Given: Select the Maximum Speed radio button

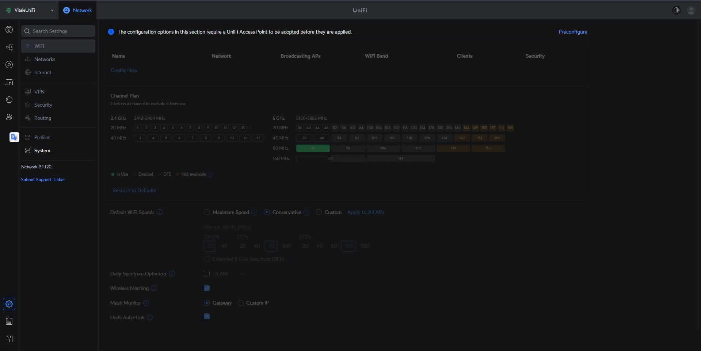Looking at the screenshot, I should [207, 212].
